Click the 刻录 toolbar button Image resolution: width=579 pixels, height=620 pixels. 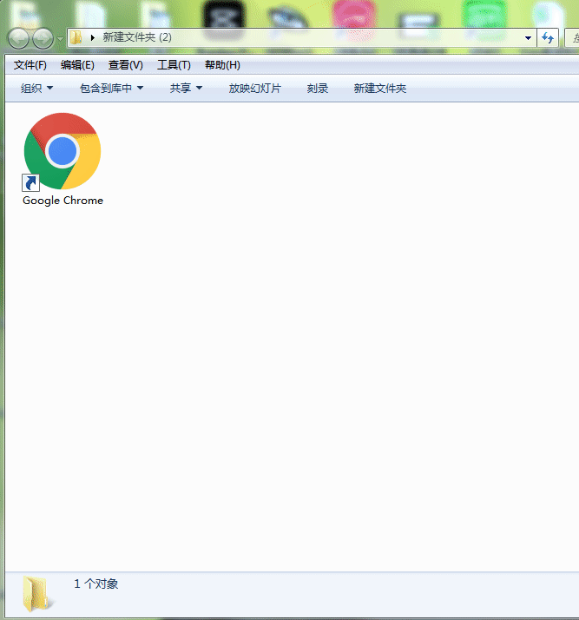[318, 89]
